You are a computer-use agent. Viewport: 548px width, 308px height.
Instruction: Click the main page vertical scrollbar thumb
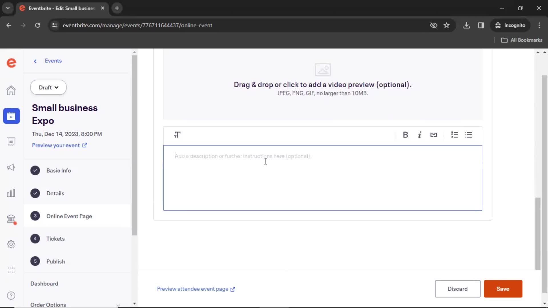(538, 233)
